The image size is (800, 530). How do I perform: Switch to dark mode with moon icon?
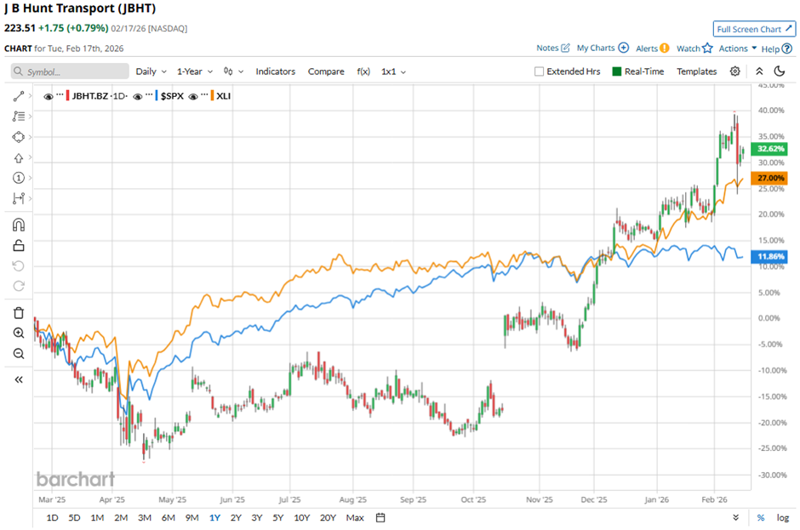tap(778, 71)
